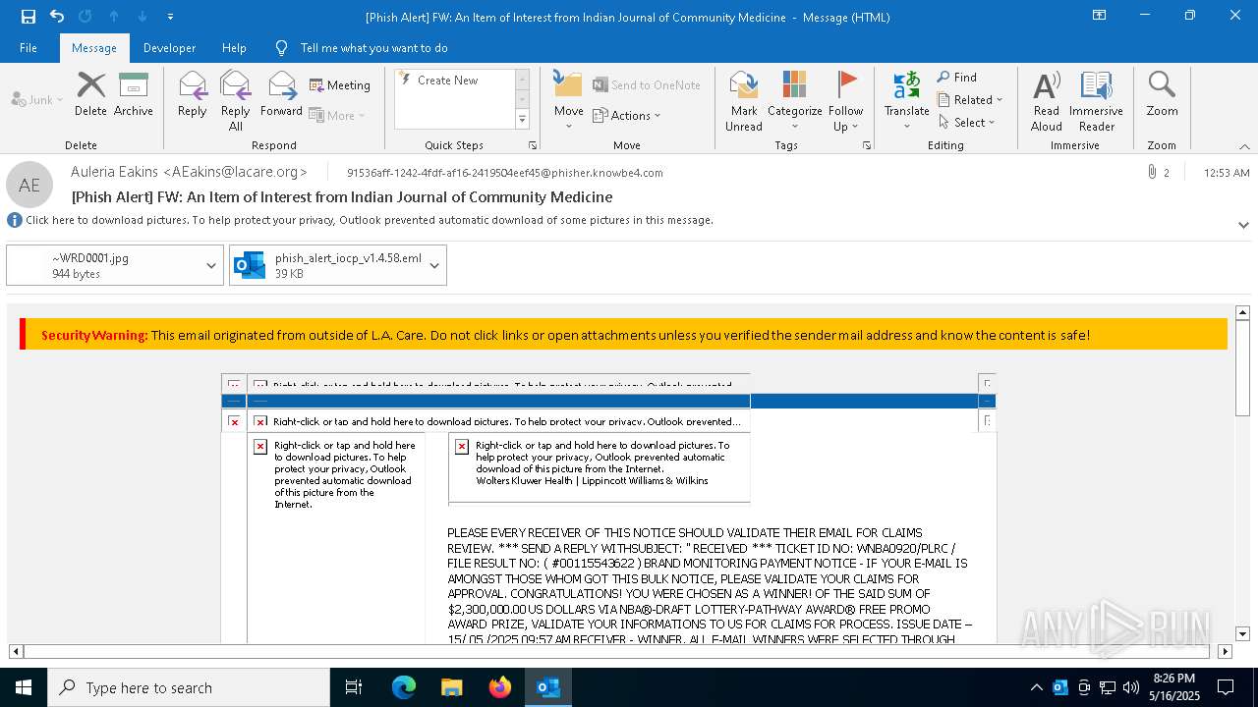This screenshot has width=1258, height=707.
Task: Set a Follow Up flag
Action: click(x=845, y=101)
